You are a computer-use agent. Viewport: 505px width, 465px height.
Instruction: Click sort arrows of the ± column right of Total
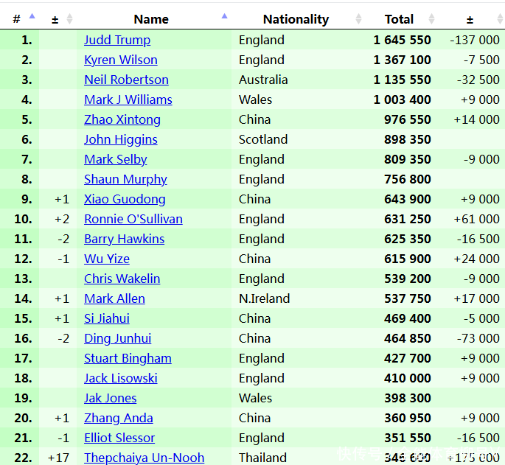(502, 19)
